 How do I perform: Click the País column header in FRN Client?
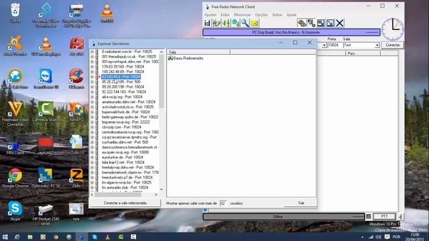363,54
